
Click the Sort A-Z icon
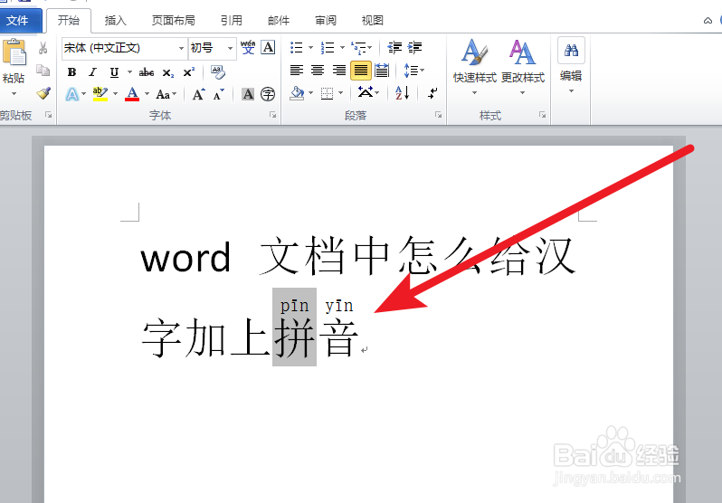[402, 93]
